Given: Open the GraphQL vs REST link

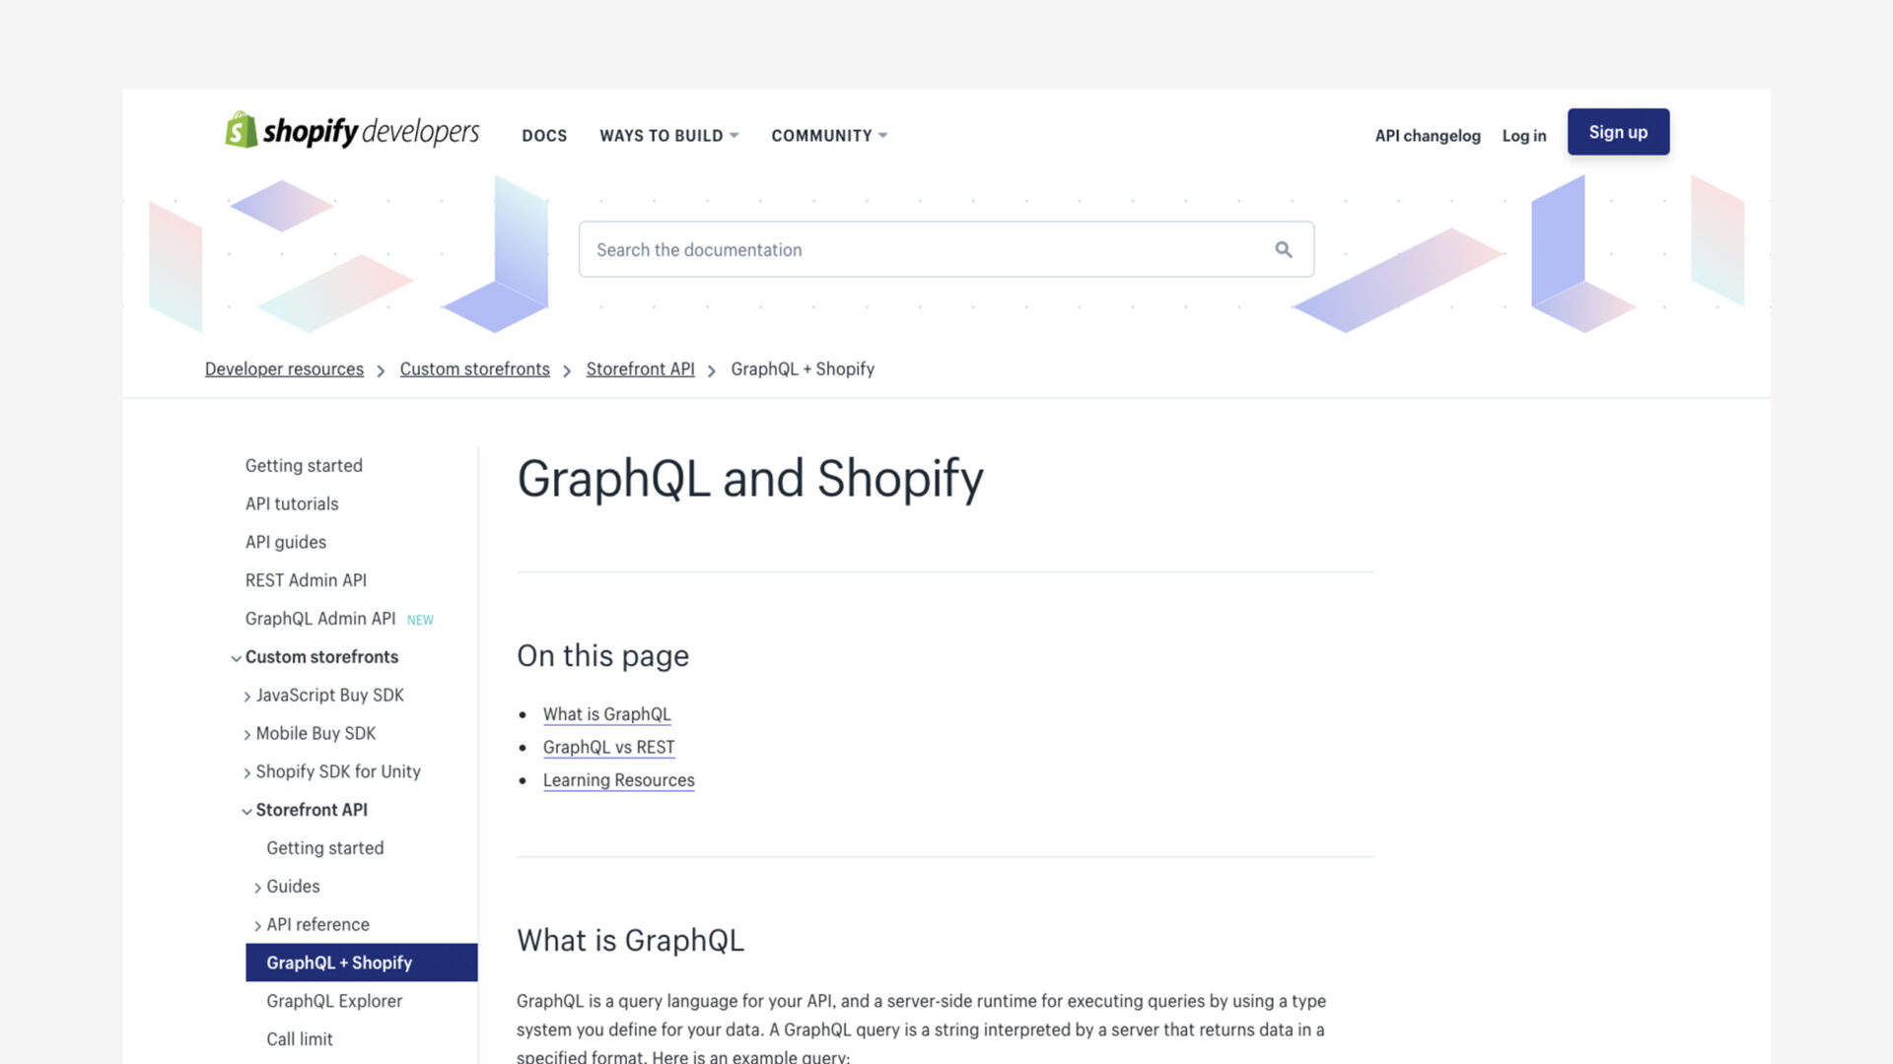Looking at the screenshot, I should tap(608, 747).
